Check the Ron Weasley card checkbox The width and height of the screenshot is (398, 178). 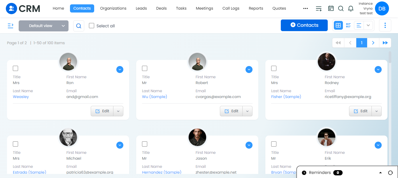[x=15, y=68]
